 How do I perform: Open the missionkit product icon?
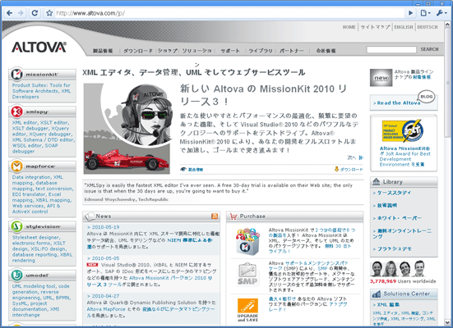[16, 74]
